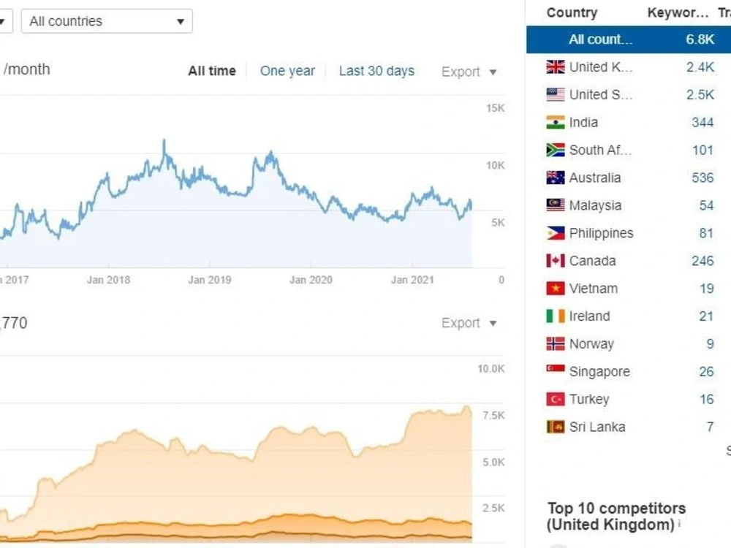Click the South Africa flag icon

(556, 150)
